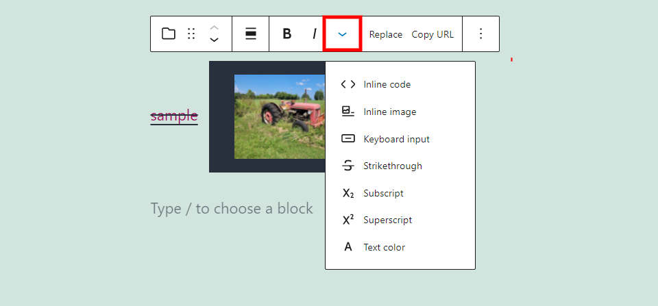Screen dimensions: 658x306
Task: Click the File block type folder icon
Action: click(169, 34)
